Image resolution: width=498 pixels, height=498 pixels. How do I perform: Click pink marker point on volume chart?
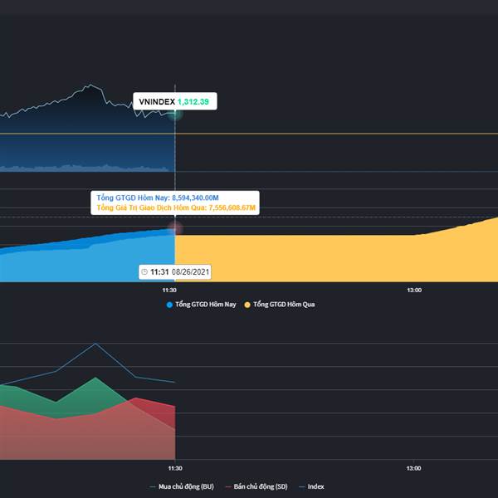pyautogui.click(x=175, y=228)
